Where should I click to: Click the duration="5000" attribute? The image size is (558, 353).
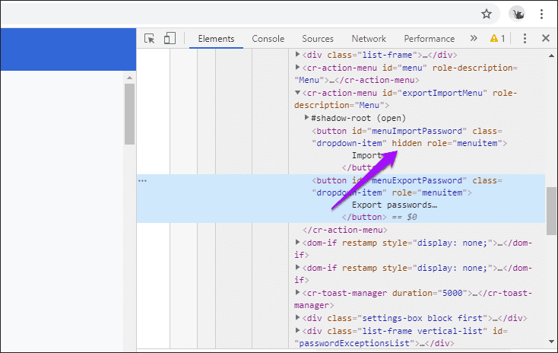coord(430,293)
